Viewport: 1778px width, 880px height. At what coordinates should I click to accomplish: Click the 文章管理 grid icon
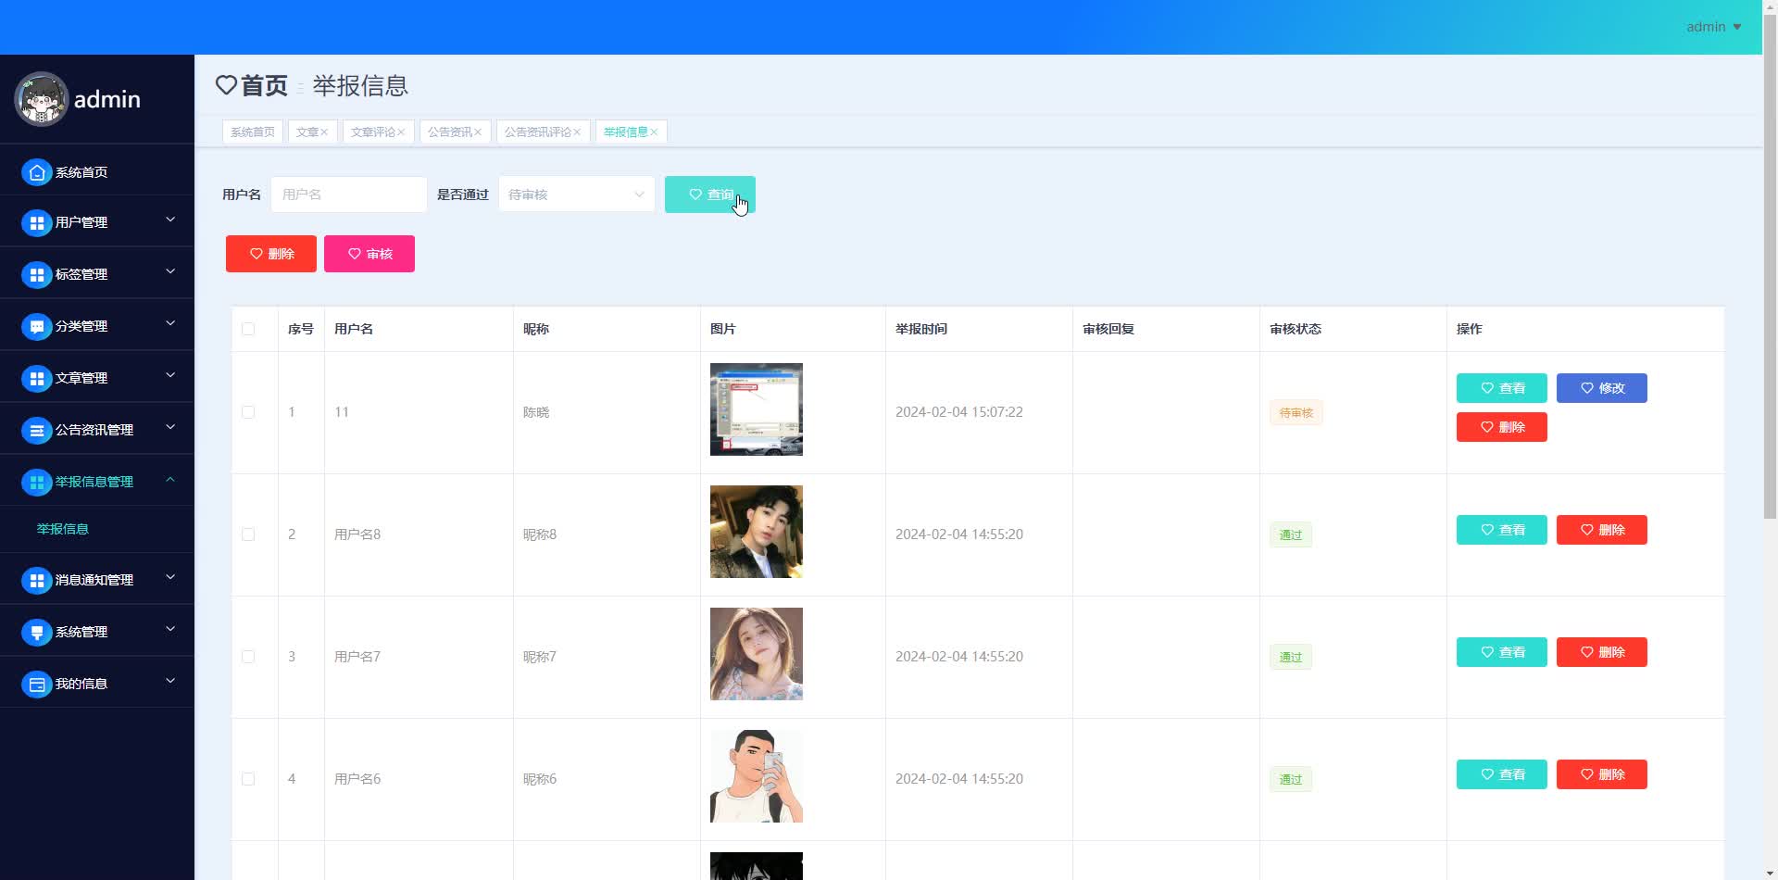click(36, 378)
